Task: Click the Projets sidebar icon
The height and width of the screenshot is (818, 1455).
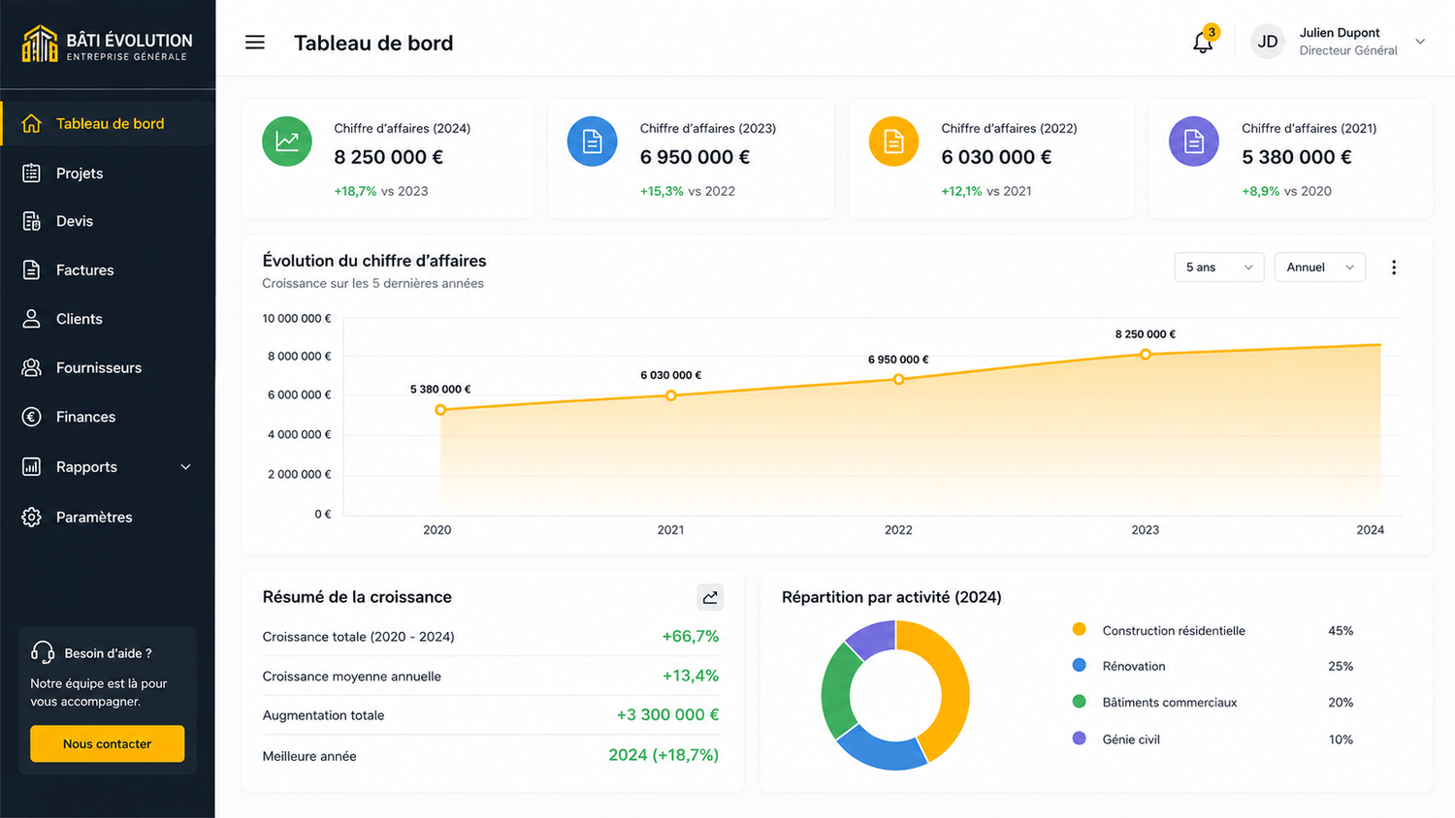Action: coord(32,173)
